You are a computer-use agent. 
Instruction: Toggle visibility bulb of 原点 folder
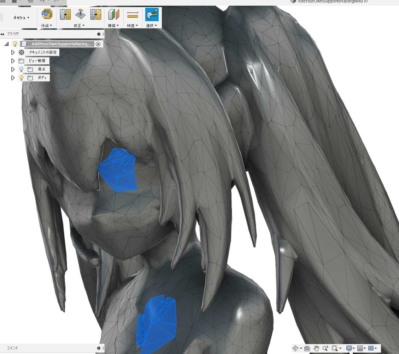point(21,69)
